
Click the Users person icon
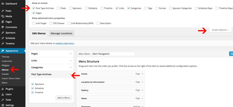pos(3,94)
